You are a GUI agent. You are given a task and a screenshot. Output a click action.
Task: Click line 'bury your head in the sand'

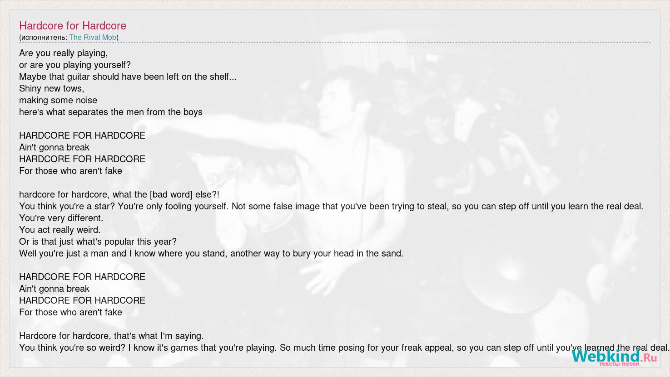211,253
